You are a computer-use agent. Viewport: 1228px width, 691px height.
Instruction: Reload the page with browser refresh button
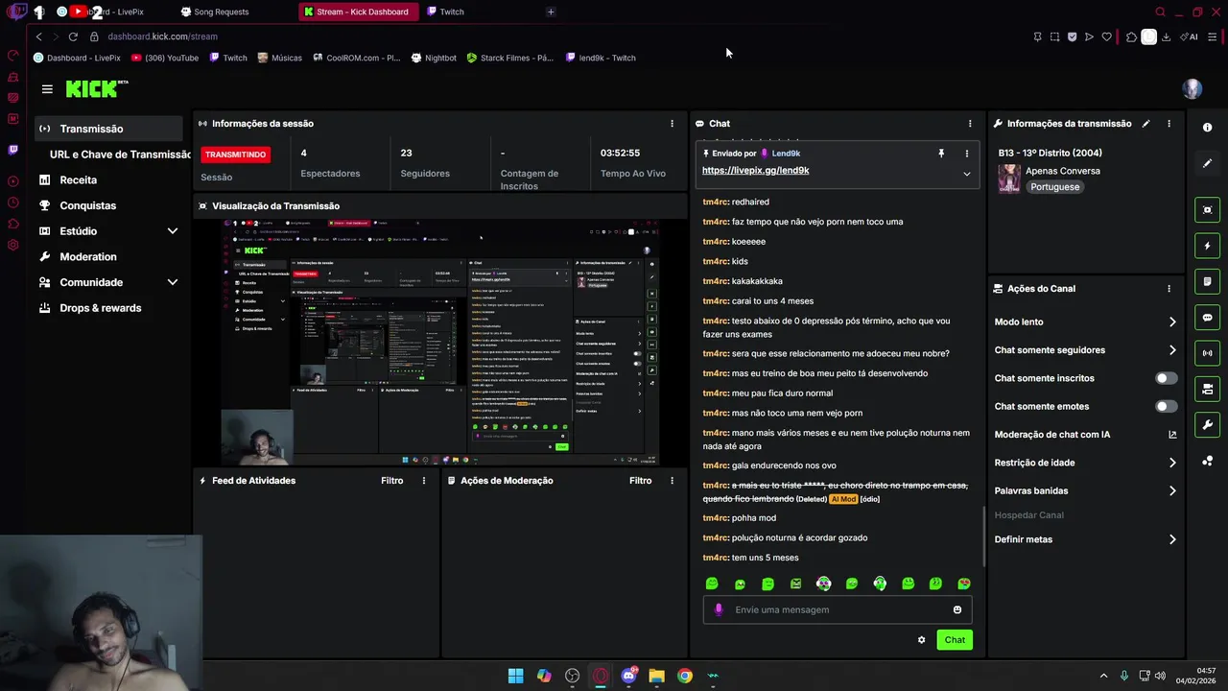point(73,36)
